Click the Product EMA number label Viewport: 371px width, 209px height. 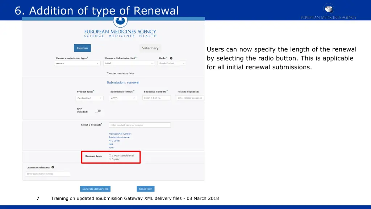coord(120,134)
